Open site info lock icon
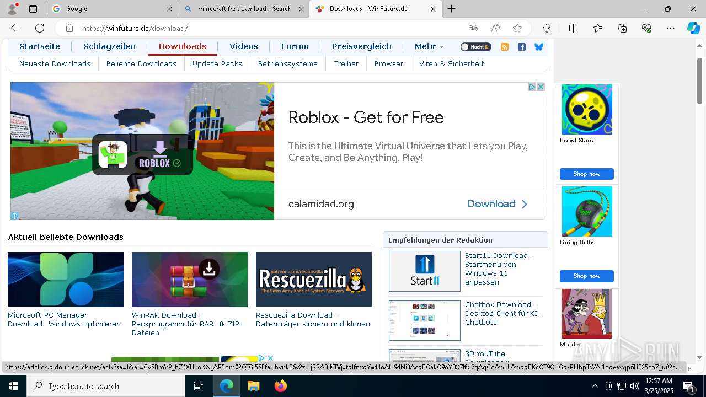The image size is (706, 397). [69, 28]
